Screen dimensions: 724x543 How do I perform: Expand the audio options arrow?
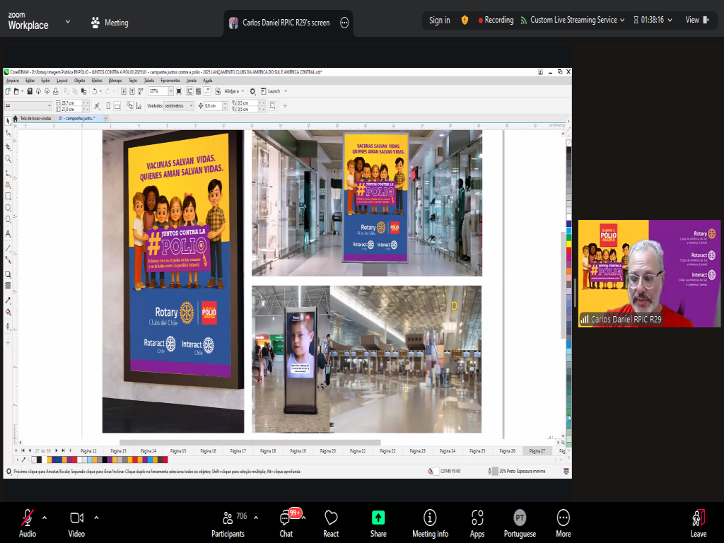[x=45, y=517]
